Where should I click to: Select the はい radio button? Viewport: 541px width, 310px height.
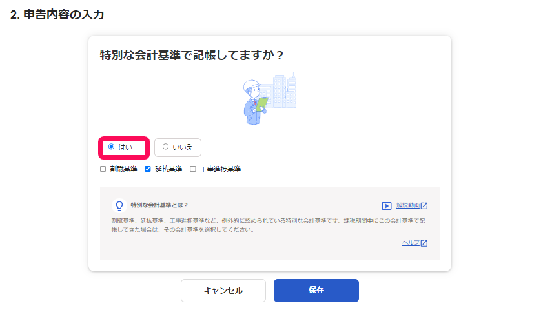(112, 147)
